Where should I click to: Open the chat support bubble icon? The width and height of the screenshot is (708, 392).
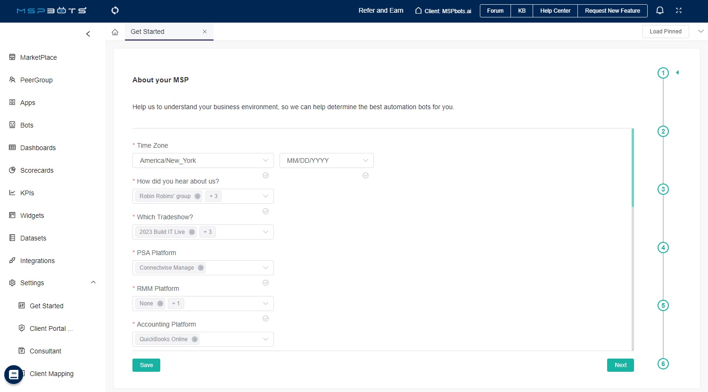click(x=14, y=375)
